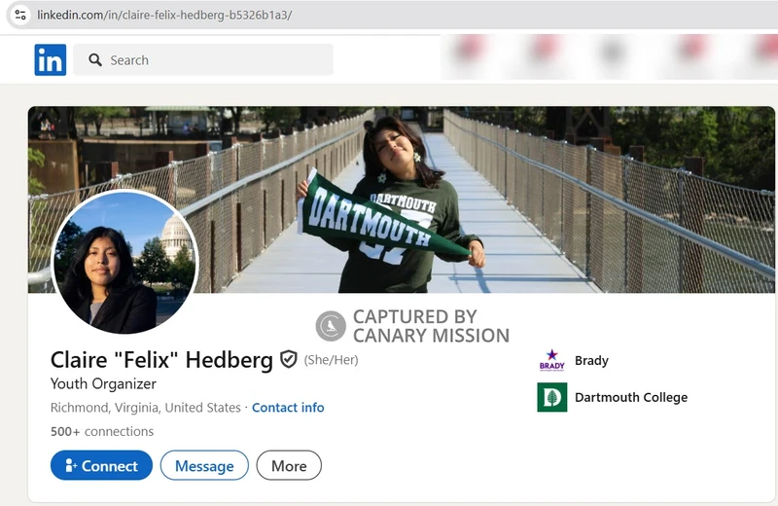
Task: Select the browser URL address bar
Action: [292, 16]
